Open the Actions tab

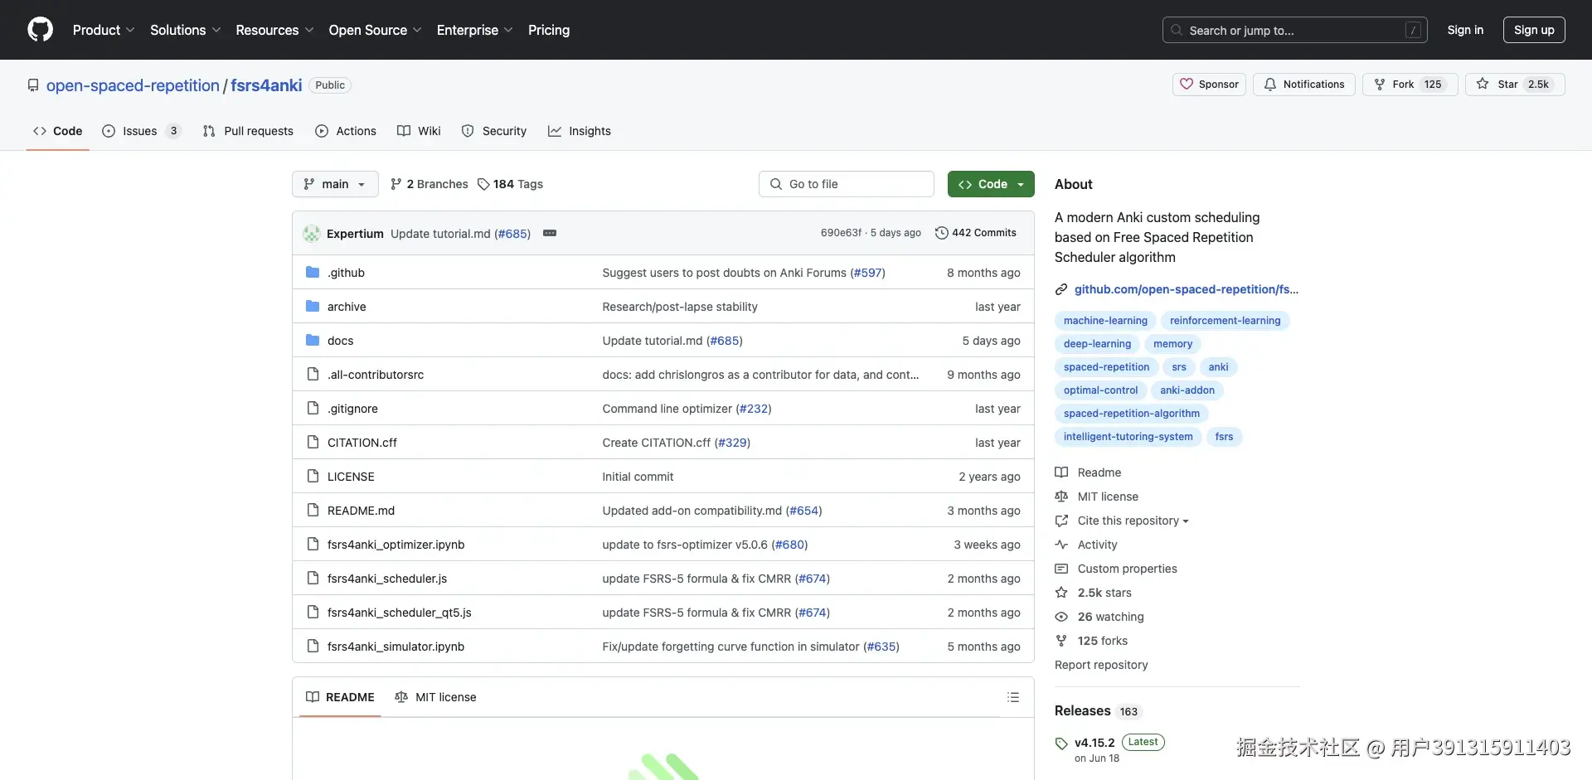coord(346,131)
